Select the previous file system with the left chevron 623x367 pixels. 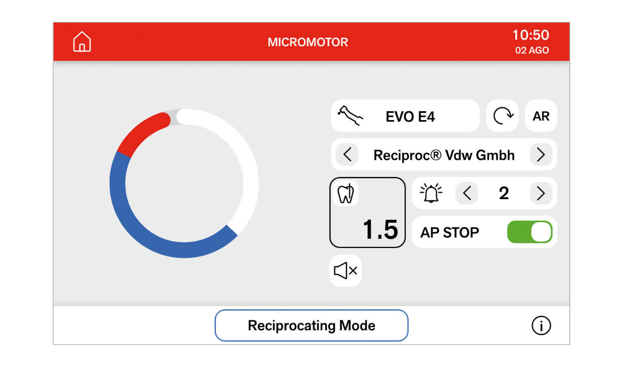[347, 155]
